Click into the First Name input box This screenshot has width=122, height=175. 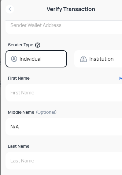[x=64, y=93]
